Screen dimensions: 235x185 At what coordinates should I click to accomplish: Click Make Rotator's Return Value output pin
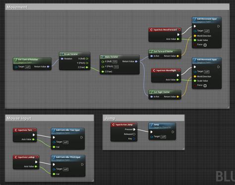(136, 62)
